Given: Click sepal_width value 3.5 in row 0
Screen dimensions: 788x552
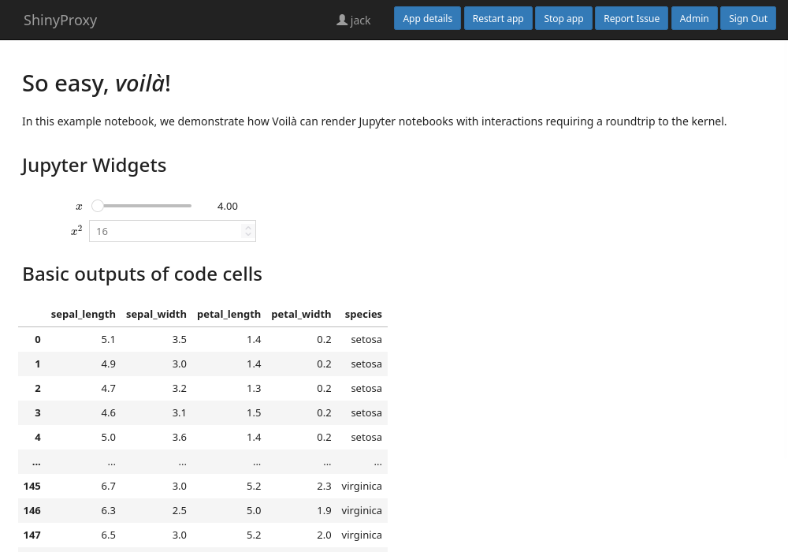Looking at the screenshot, I should [180, 339].
